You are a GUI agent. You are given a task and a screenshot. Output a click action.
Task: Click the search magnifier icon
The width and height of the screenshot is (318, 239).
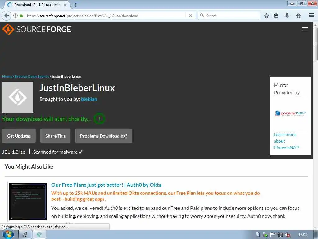202,16
